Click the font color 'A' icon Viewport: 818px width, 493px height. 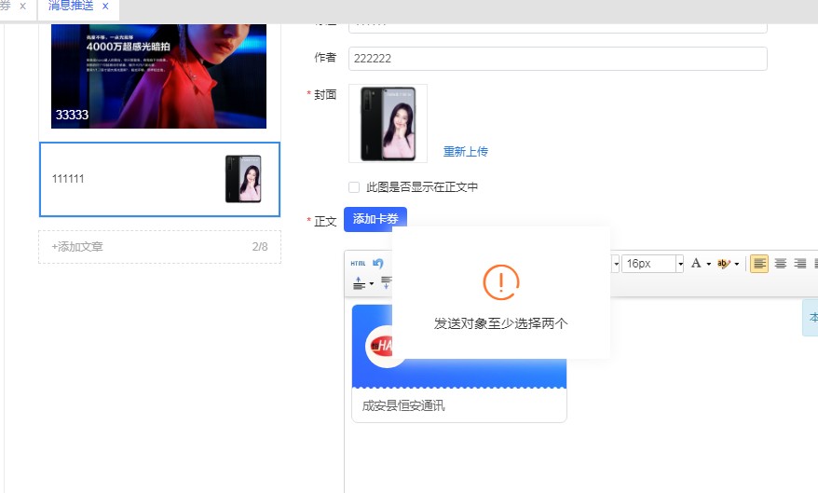tap(695, 264)
